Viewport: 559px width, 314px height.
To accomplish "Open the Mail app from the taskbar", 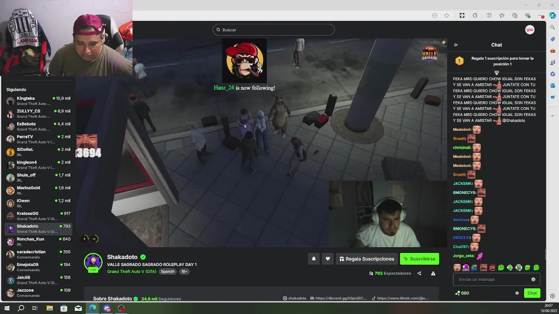I will (x=78, y=308).
